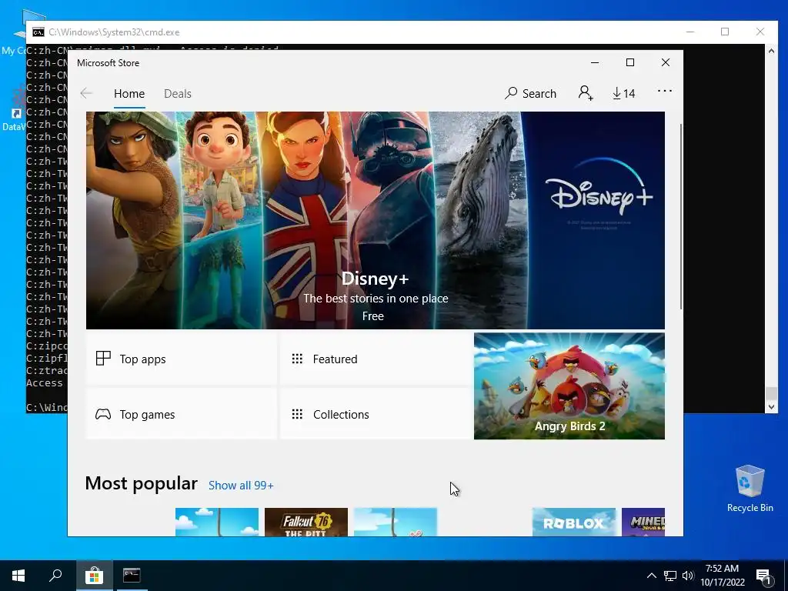Open the Disney+ hero banner
Image resolution: width=788 pixels, height=591 pixels.
click(375, 220)
